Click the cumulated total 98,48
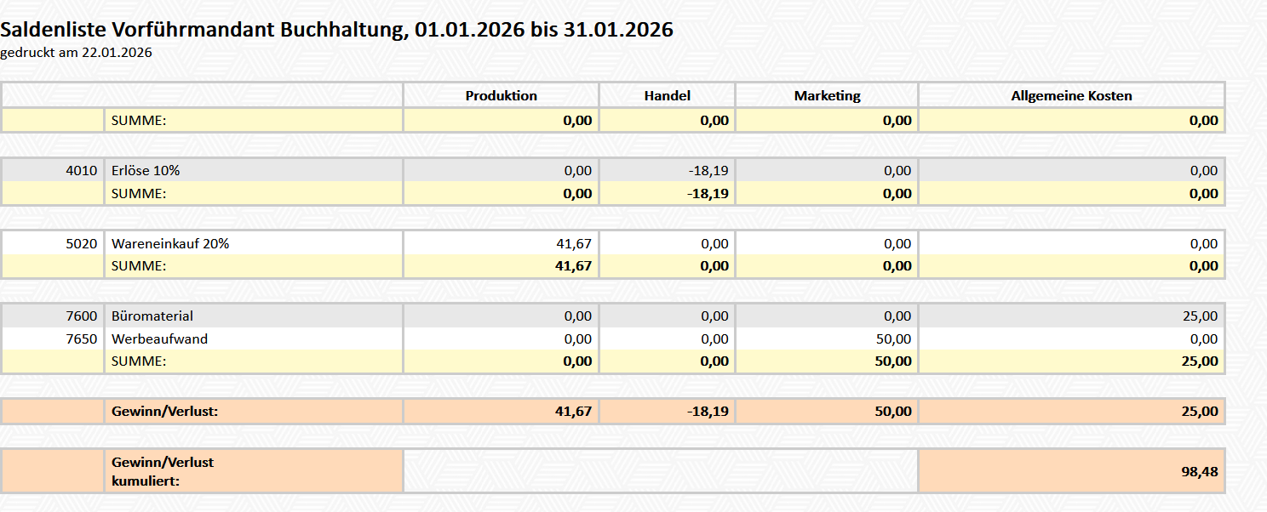Viewport: 1267px width, 512px height. 1199,472
